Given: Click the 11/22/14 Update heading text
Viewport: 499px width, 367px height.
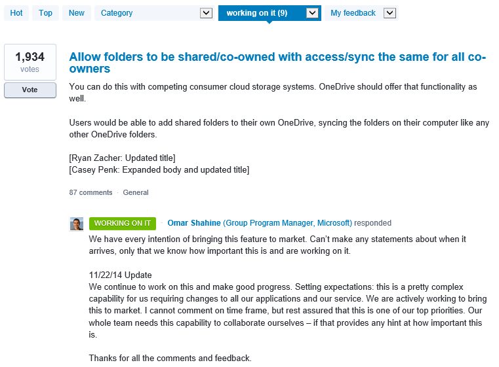Looking at the screenshot, I should tap(120, 275).
